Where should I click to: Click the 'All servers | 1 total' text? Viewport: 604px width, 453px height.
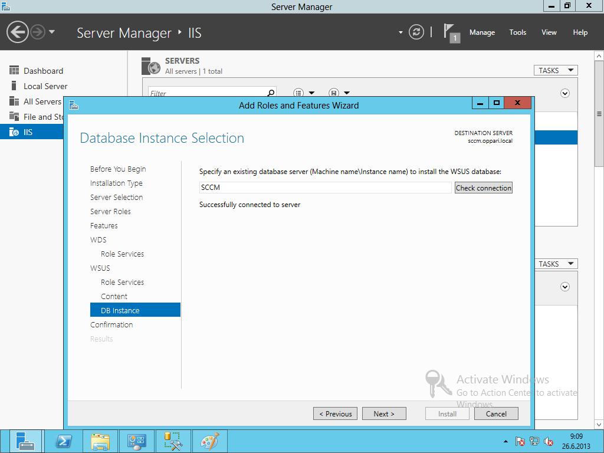193,71
